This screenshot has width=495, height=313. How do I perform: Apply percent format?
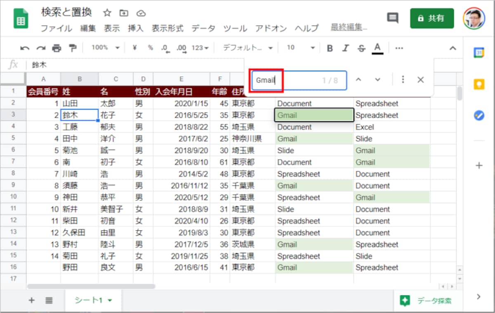coord(150,48)
